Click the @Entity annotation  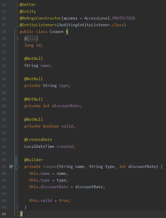click(28, 12)
